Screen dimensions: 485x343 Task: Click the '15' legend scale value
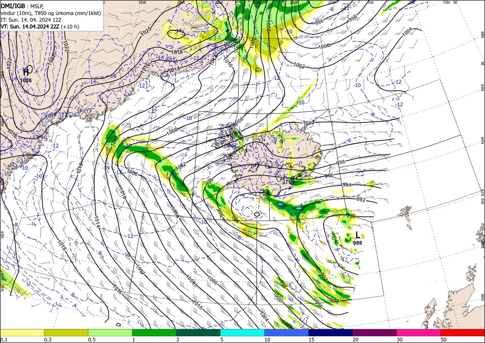(x=311, y=340)
